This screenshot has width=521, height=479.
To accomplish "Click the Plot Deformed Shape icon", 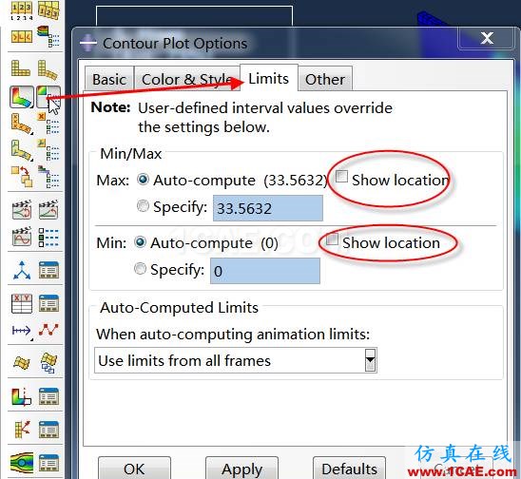I will click(48, 69).
